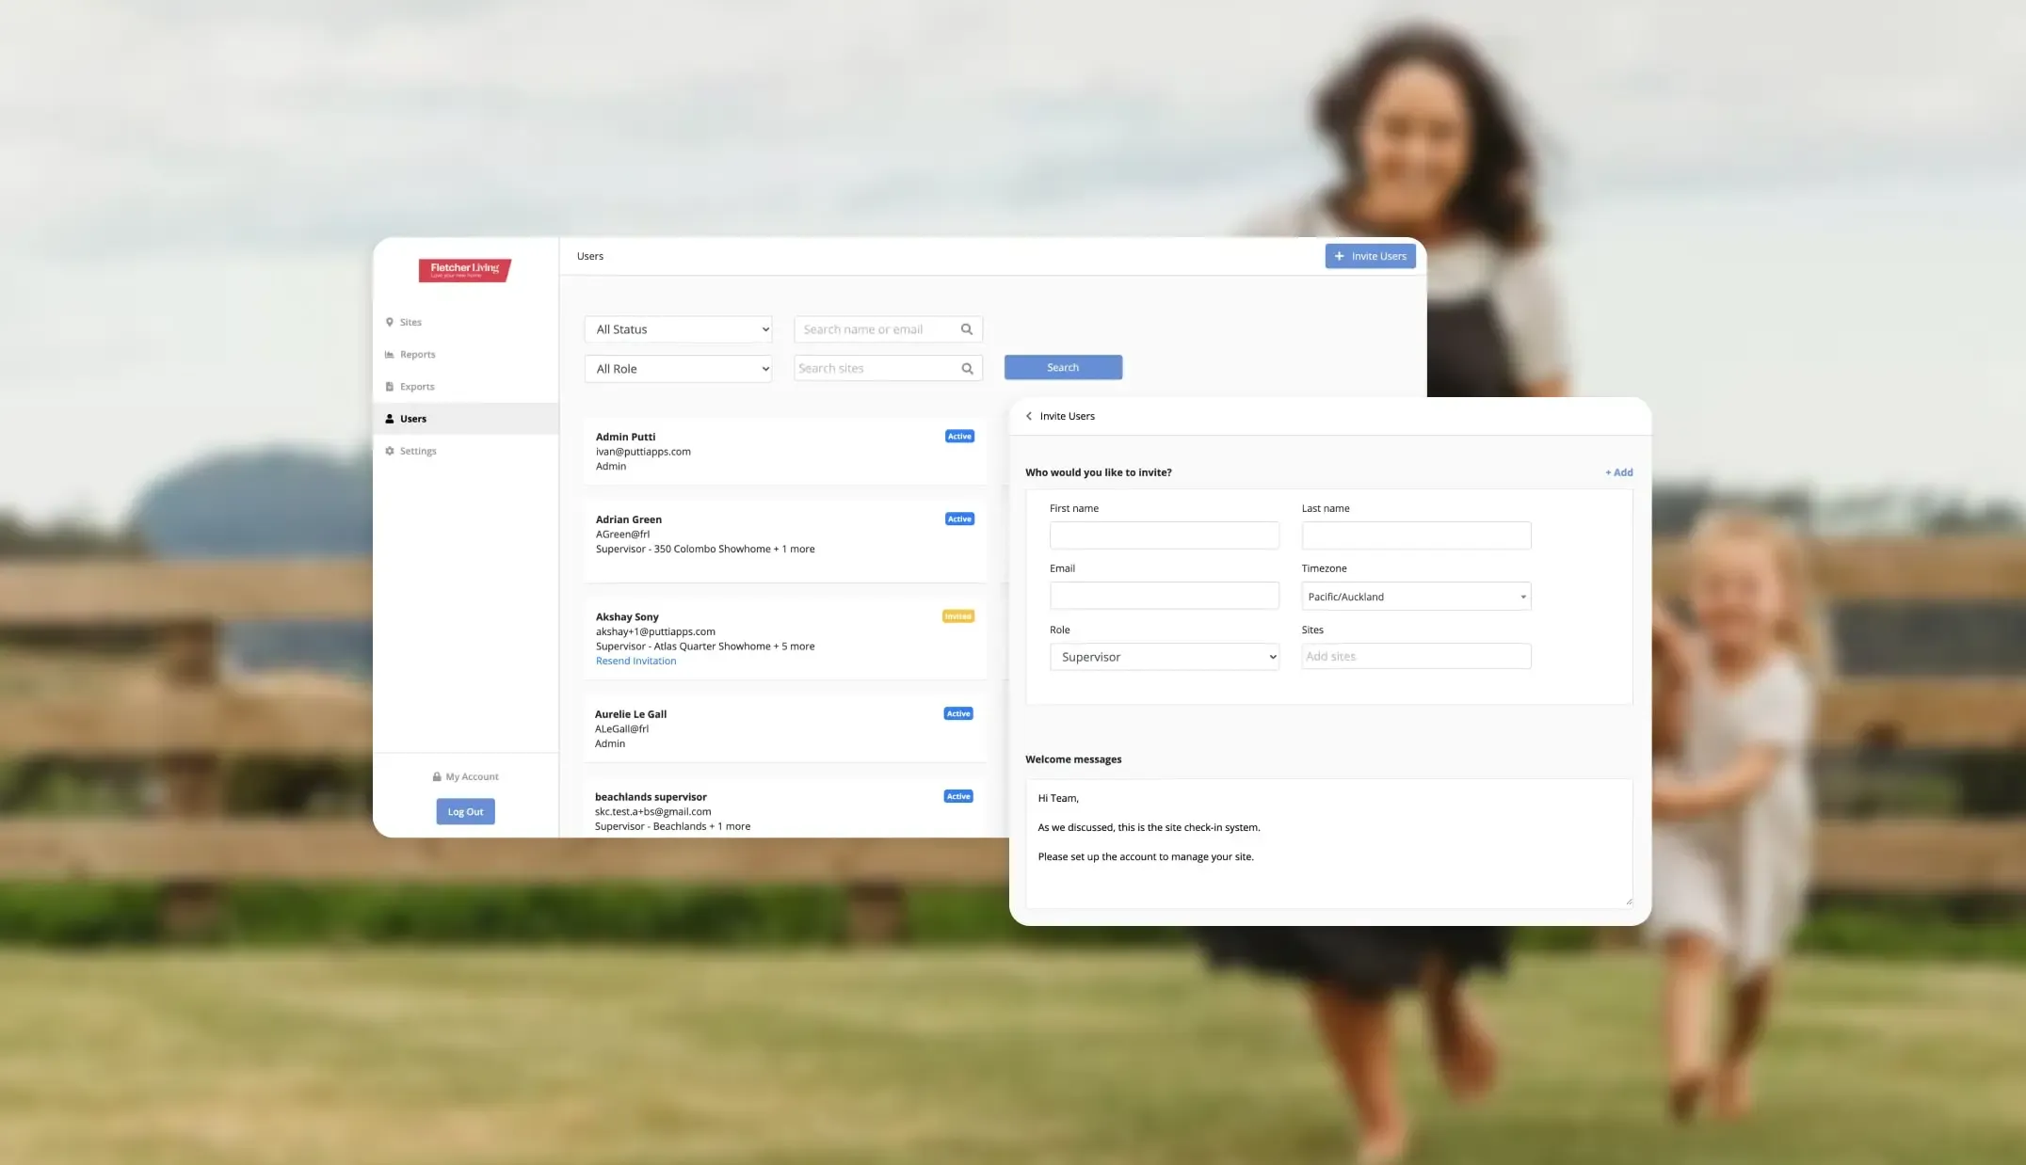Click the Invite Users button at top right
The width and height of the screenshot is (2026, 1165).
(x=1370, y=256)
